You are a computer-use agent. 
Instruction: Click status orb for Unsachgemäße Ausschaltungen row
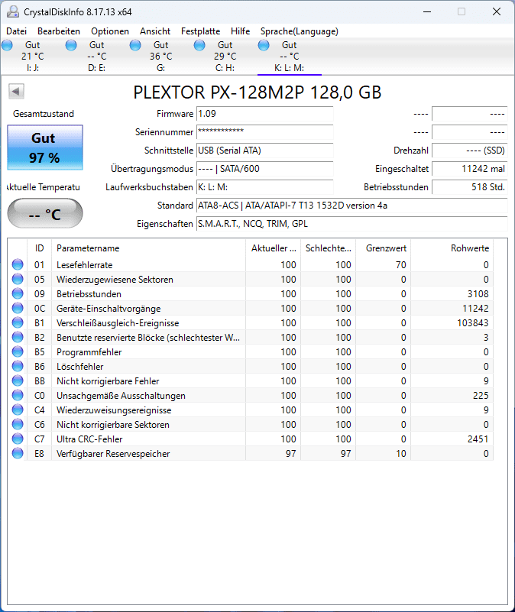(x=18, y=395)
